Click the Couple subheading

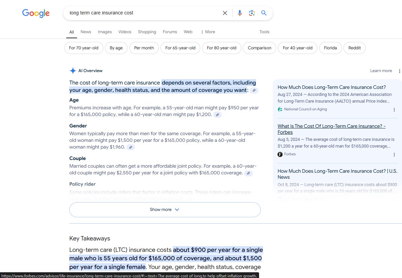(x=77, y=158)
